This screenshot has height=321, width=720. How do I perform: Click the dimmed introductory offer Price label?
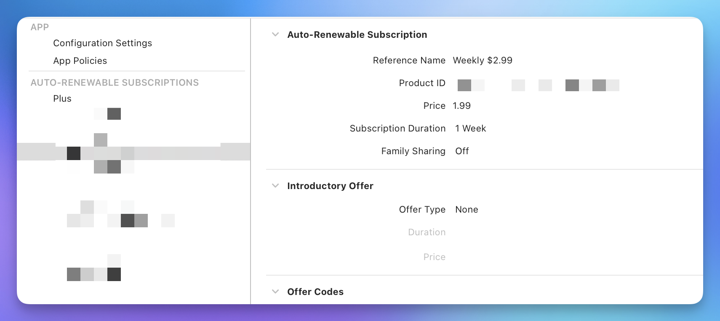(434, 257)
